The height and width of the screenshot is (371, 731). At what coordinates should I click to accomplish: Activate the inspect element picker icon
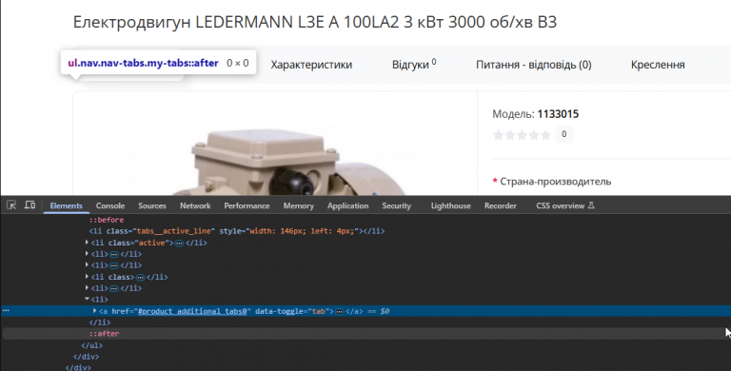tap(11, 205)
